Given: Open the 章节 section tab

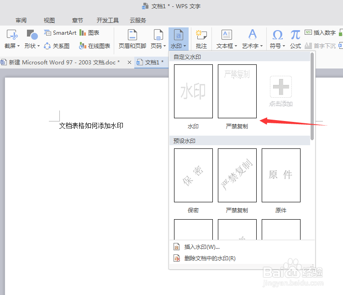Looking at the screenshot, I should point(78,21).
